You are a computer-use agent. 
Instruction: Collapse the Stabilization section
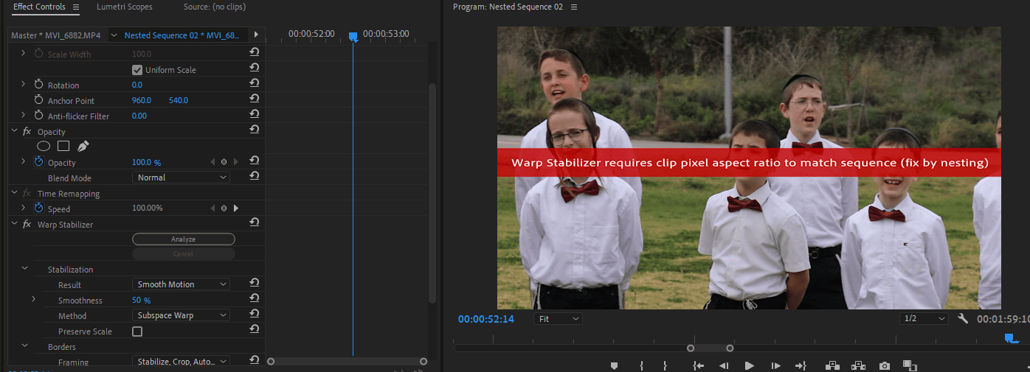click(24, 269)
